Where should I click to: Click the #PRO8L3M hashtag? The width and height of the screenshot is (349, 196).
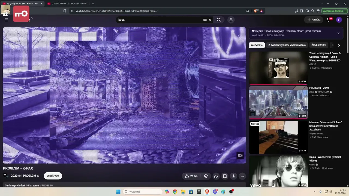coord(47,185)
